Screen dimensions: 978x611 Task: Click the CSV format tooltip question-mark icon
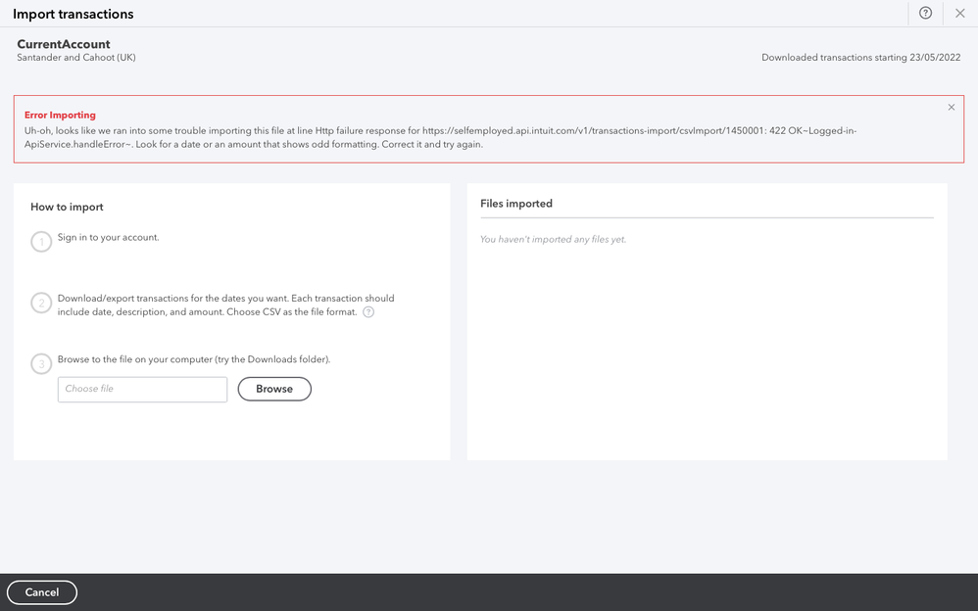368,311
